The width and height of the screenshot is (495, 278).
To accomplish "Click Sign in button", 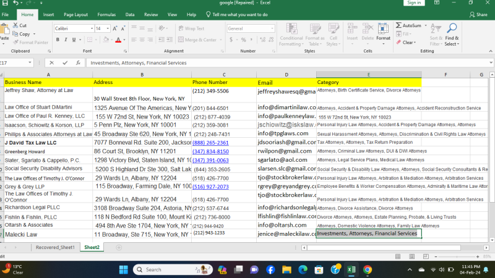I will 414,2.
